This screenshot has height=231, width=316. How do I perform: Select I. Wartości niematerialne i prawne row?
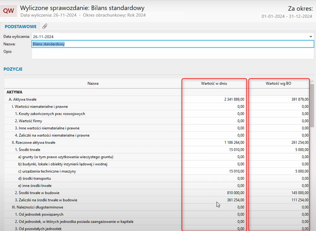[x=157, y=107]
